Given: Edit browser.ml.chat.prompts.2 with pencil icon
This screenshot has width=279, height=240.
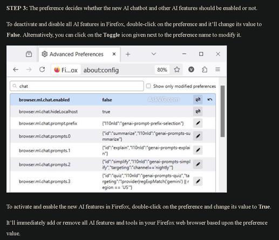Looking at the screenshot, I should point(198,164).
